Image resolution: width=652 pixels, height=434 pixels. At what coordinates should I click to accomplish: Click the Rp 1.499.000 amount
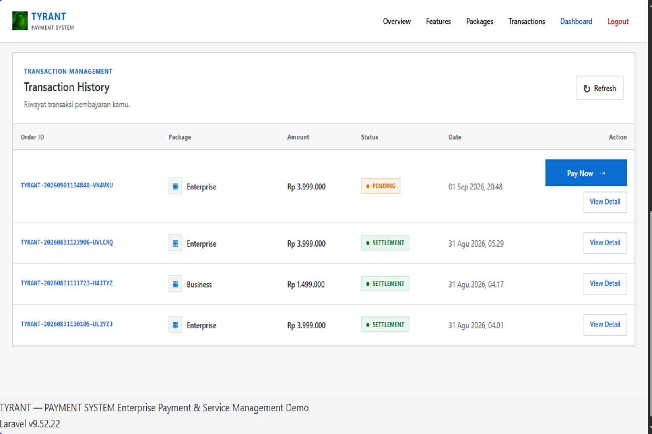(306, 284)
